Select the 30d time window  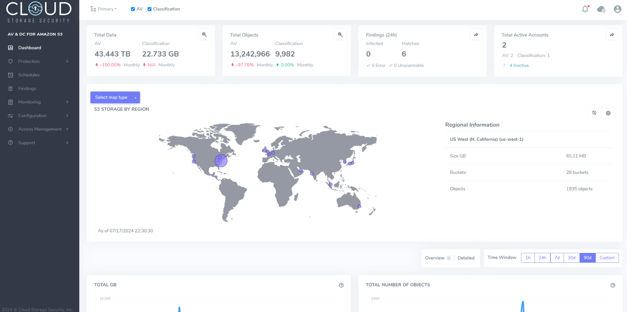(571, 258)
